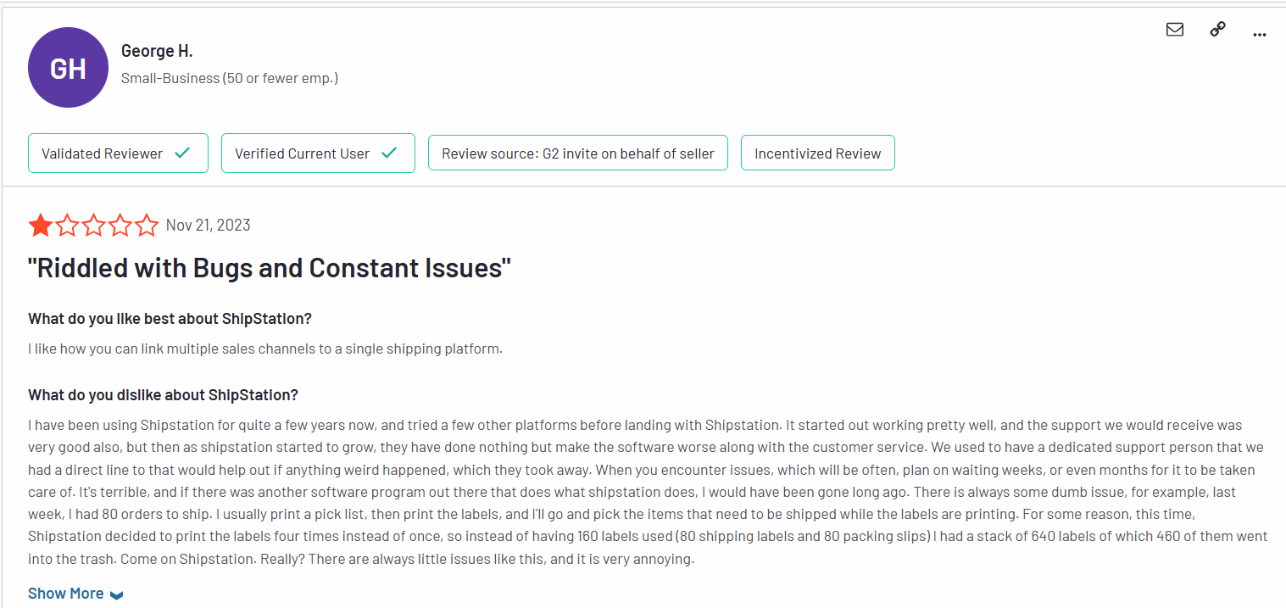Select the Validated Reviewer badge
This screenshot has height=608, width=1286.
pos(118,153)
